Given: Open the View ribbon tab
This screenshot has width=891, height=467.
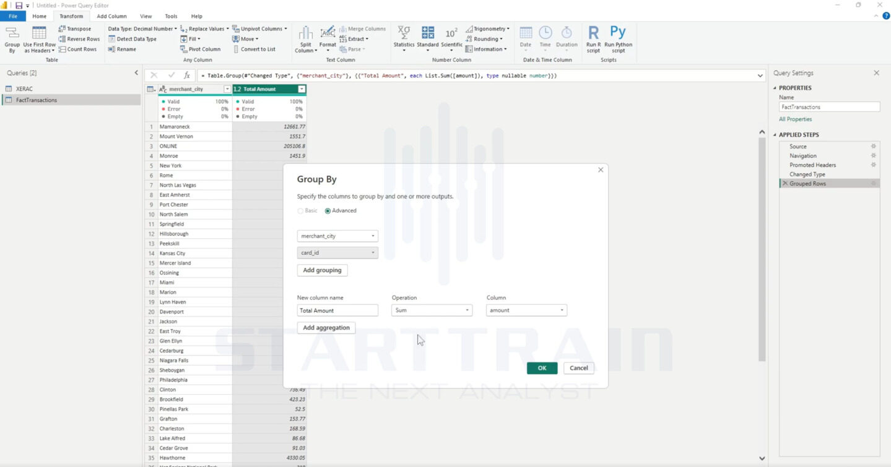Looking at the screenshot, I should click(x=146, y=16).
